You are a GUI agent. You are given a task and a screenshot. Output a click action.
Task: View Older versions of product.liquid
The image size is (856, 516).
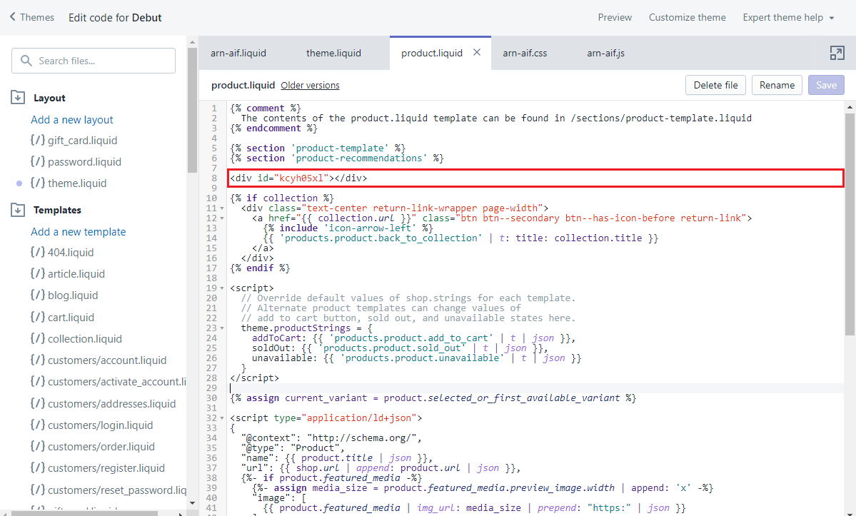tap(310, 85)
